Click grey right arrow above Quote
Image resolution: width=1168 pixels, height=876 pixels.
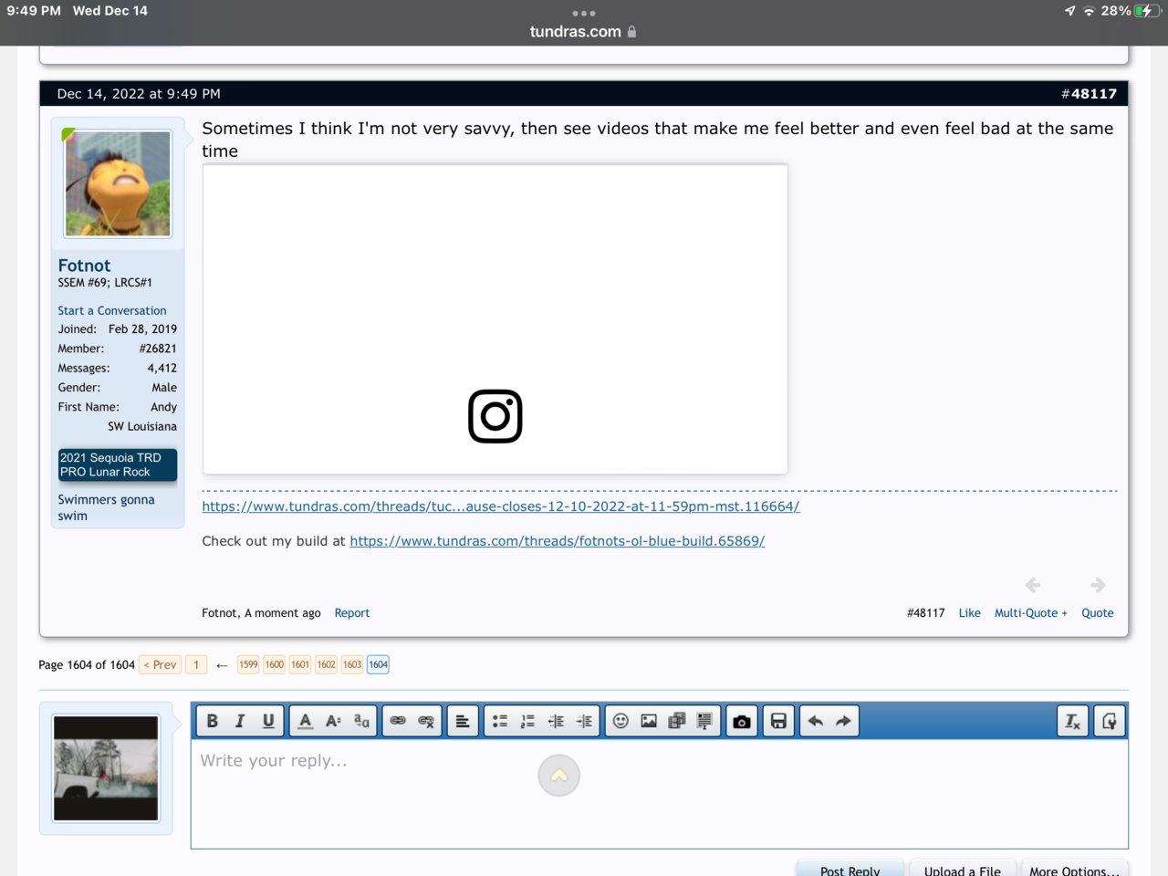(x=1098, y=585)
